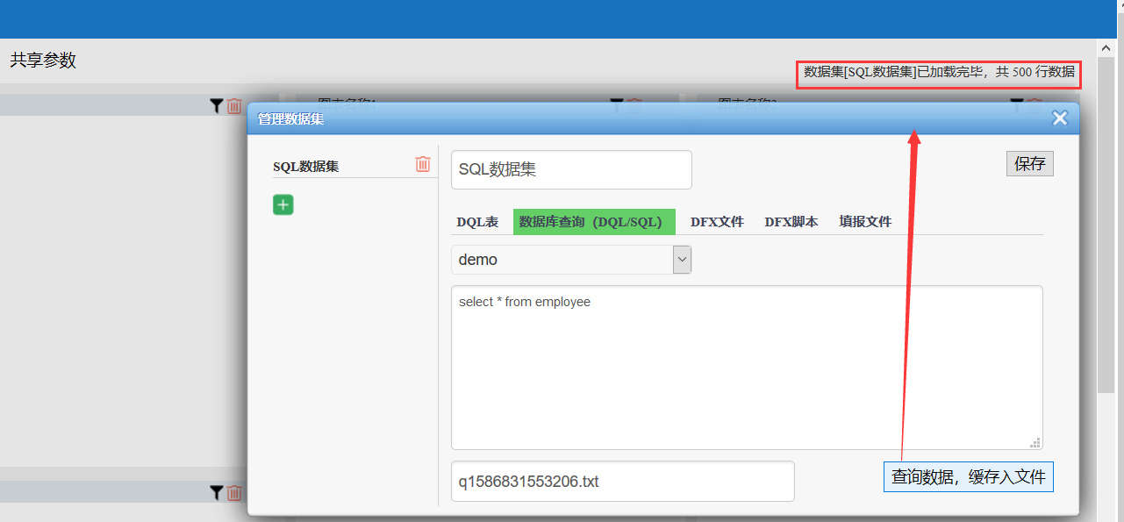This screenshot has width=1124, height=522.
Task: Close the 管理数据集 dialog
Action: coord(1060,118)
